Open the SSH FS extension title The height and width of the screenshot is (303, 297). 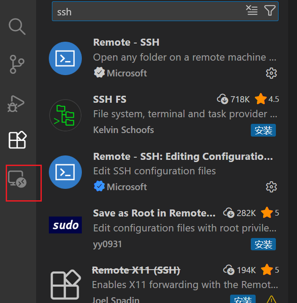[110, 99]
